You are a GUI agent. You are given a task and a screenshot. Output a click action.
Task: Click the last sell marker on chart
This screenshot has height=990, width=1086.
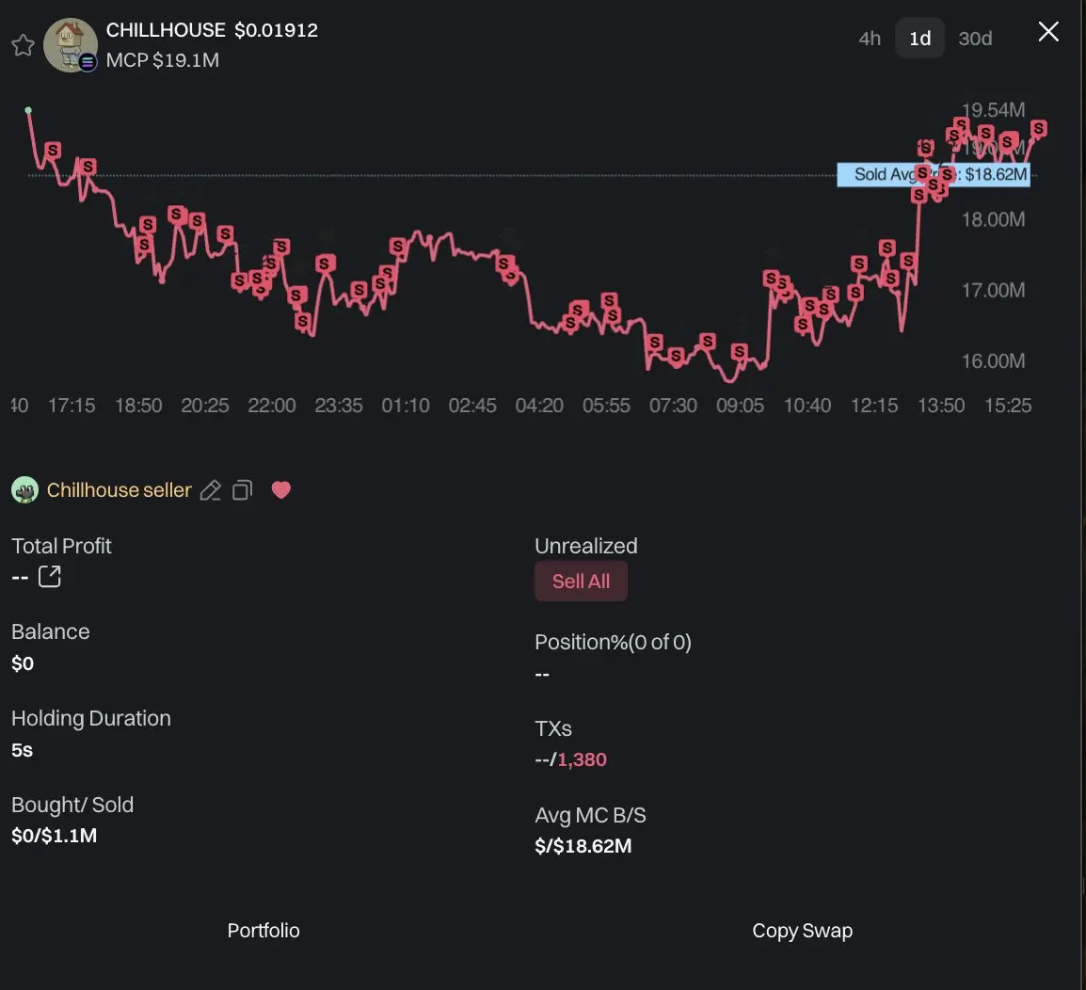pyautogui.click(x=1039, y=128)
